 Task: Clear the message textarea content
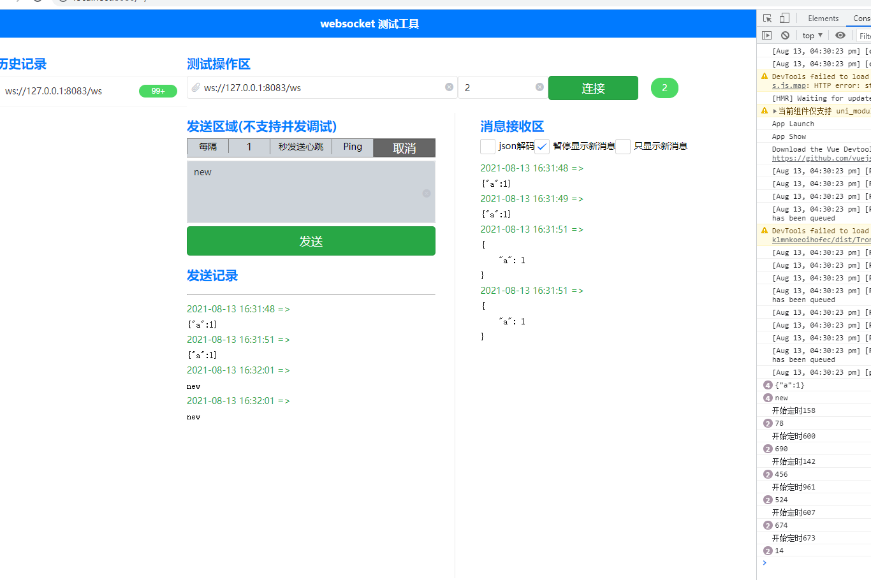click(427, 193)
